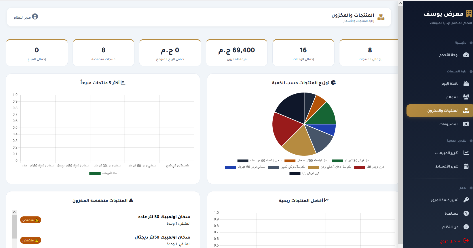Toggle red فرن فريش 48 legend swatch
The width and height of the screenshot is (473, 248).
[360, 167]
